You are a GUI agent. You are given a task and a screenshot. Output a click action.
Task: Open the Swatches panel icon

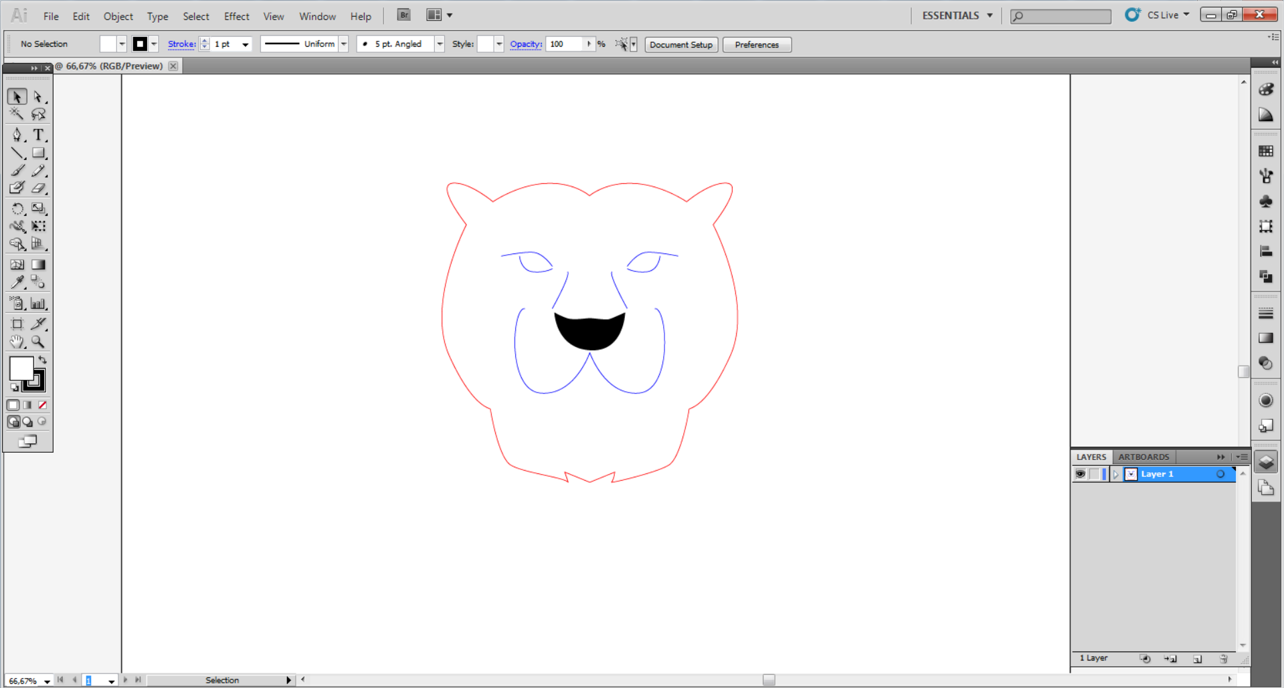(x=1266, y=152)
